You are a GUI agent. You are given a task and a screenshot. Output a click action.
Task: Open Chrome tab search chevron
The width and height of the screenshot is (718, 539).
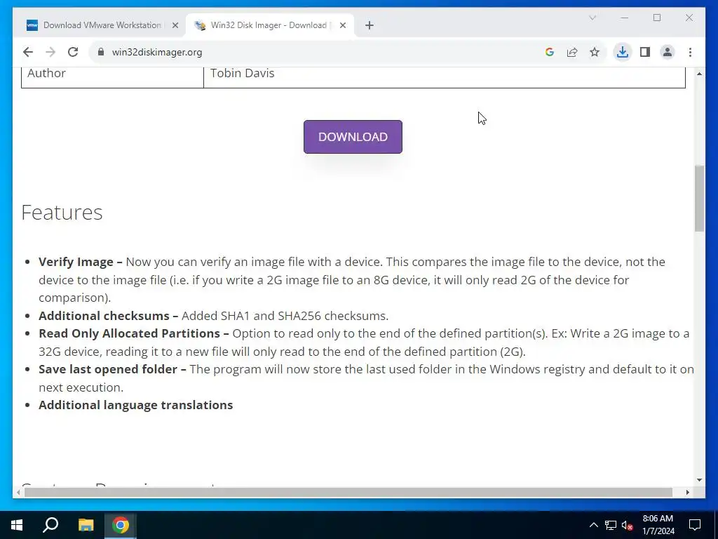pyautogui.click(x=592, y=18)
